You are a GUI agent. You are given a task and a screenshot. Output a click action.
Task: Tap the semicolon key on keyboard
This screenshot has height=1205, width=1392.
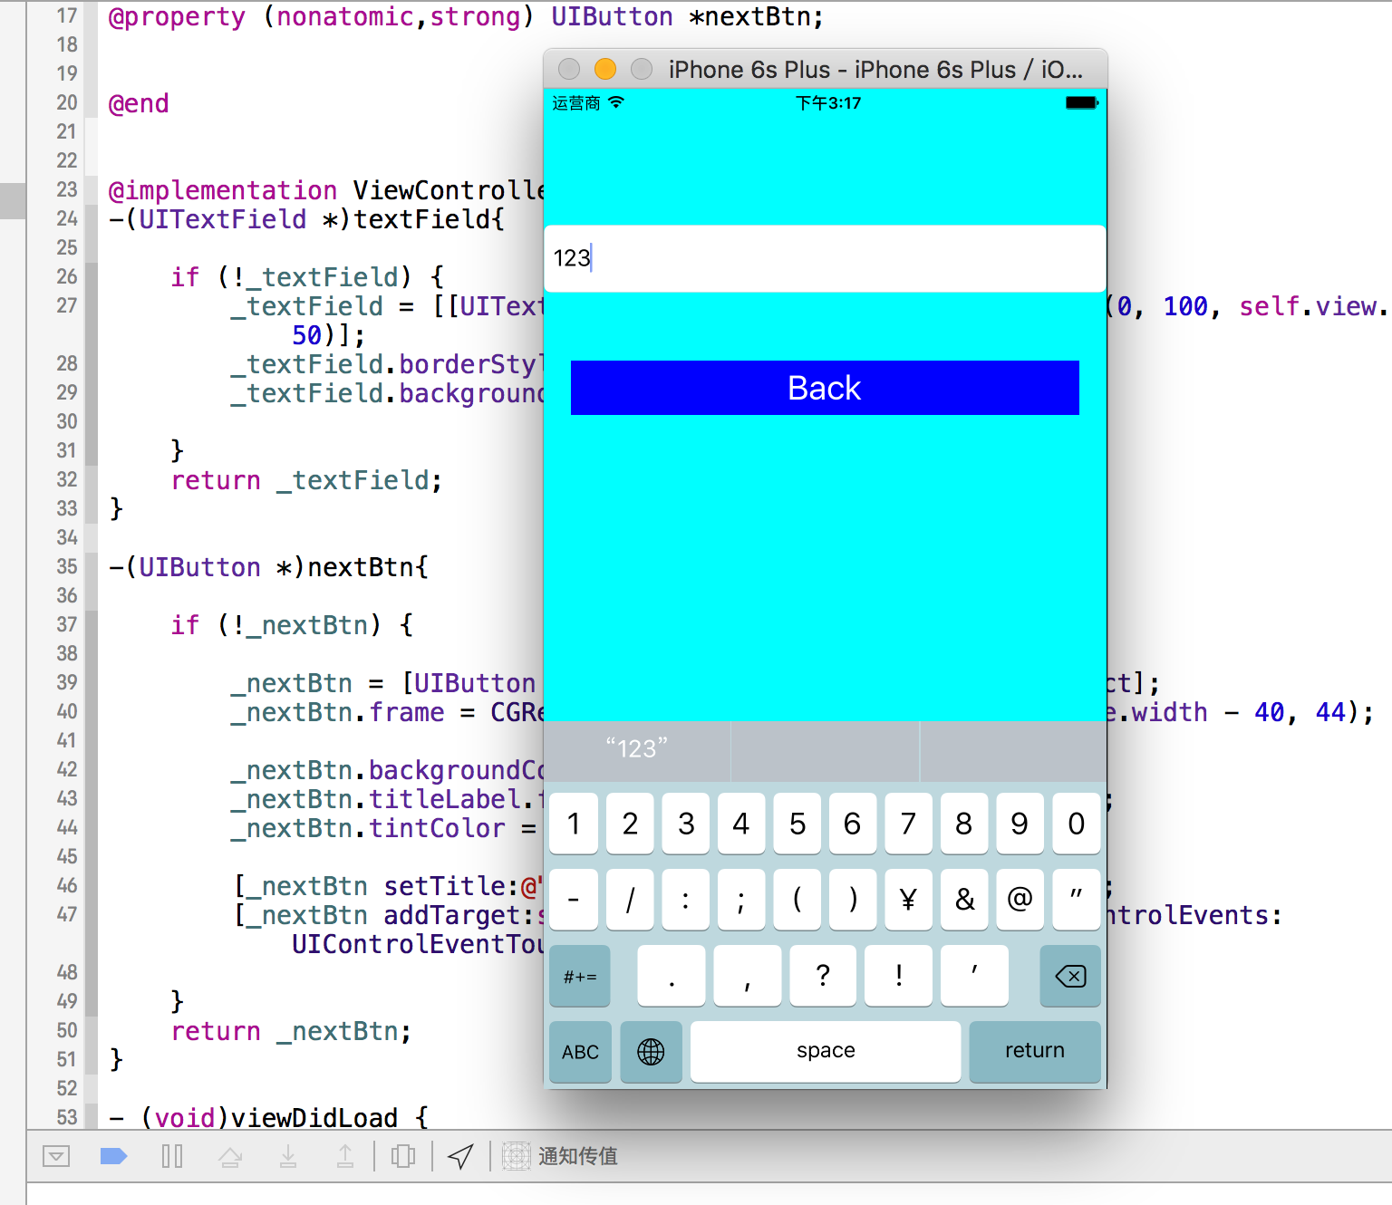click(x=741, y=900)
